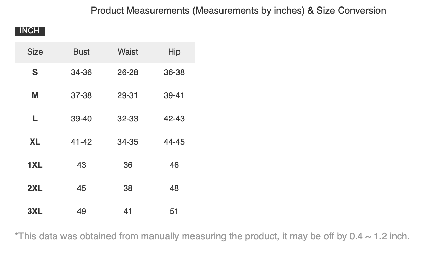
Task: Click the 42-43 hip value for L
Action: pyautogui.click(x=174, y=119)
